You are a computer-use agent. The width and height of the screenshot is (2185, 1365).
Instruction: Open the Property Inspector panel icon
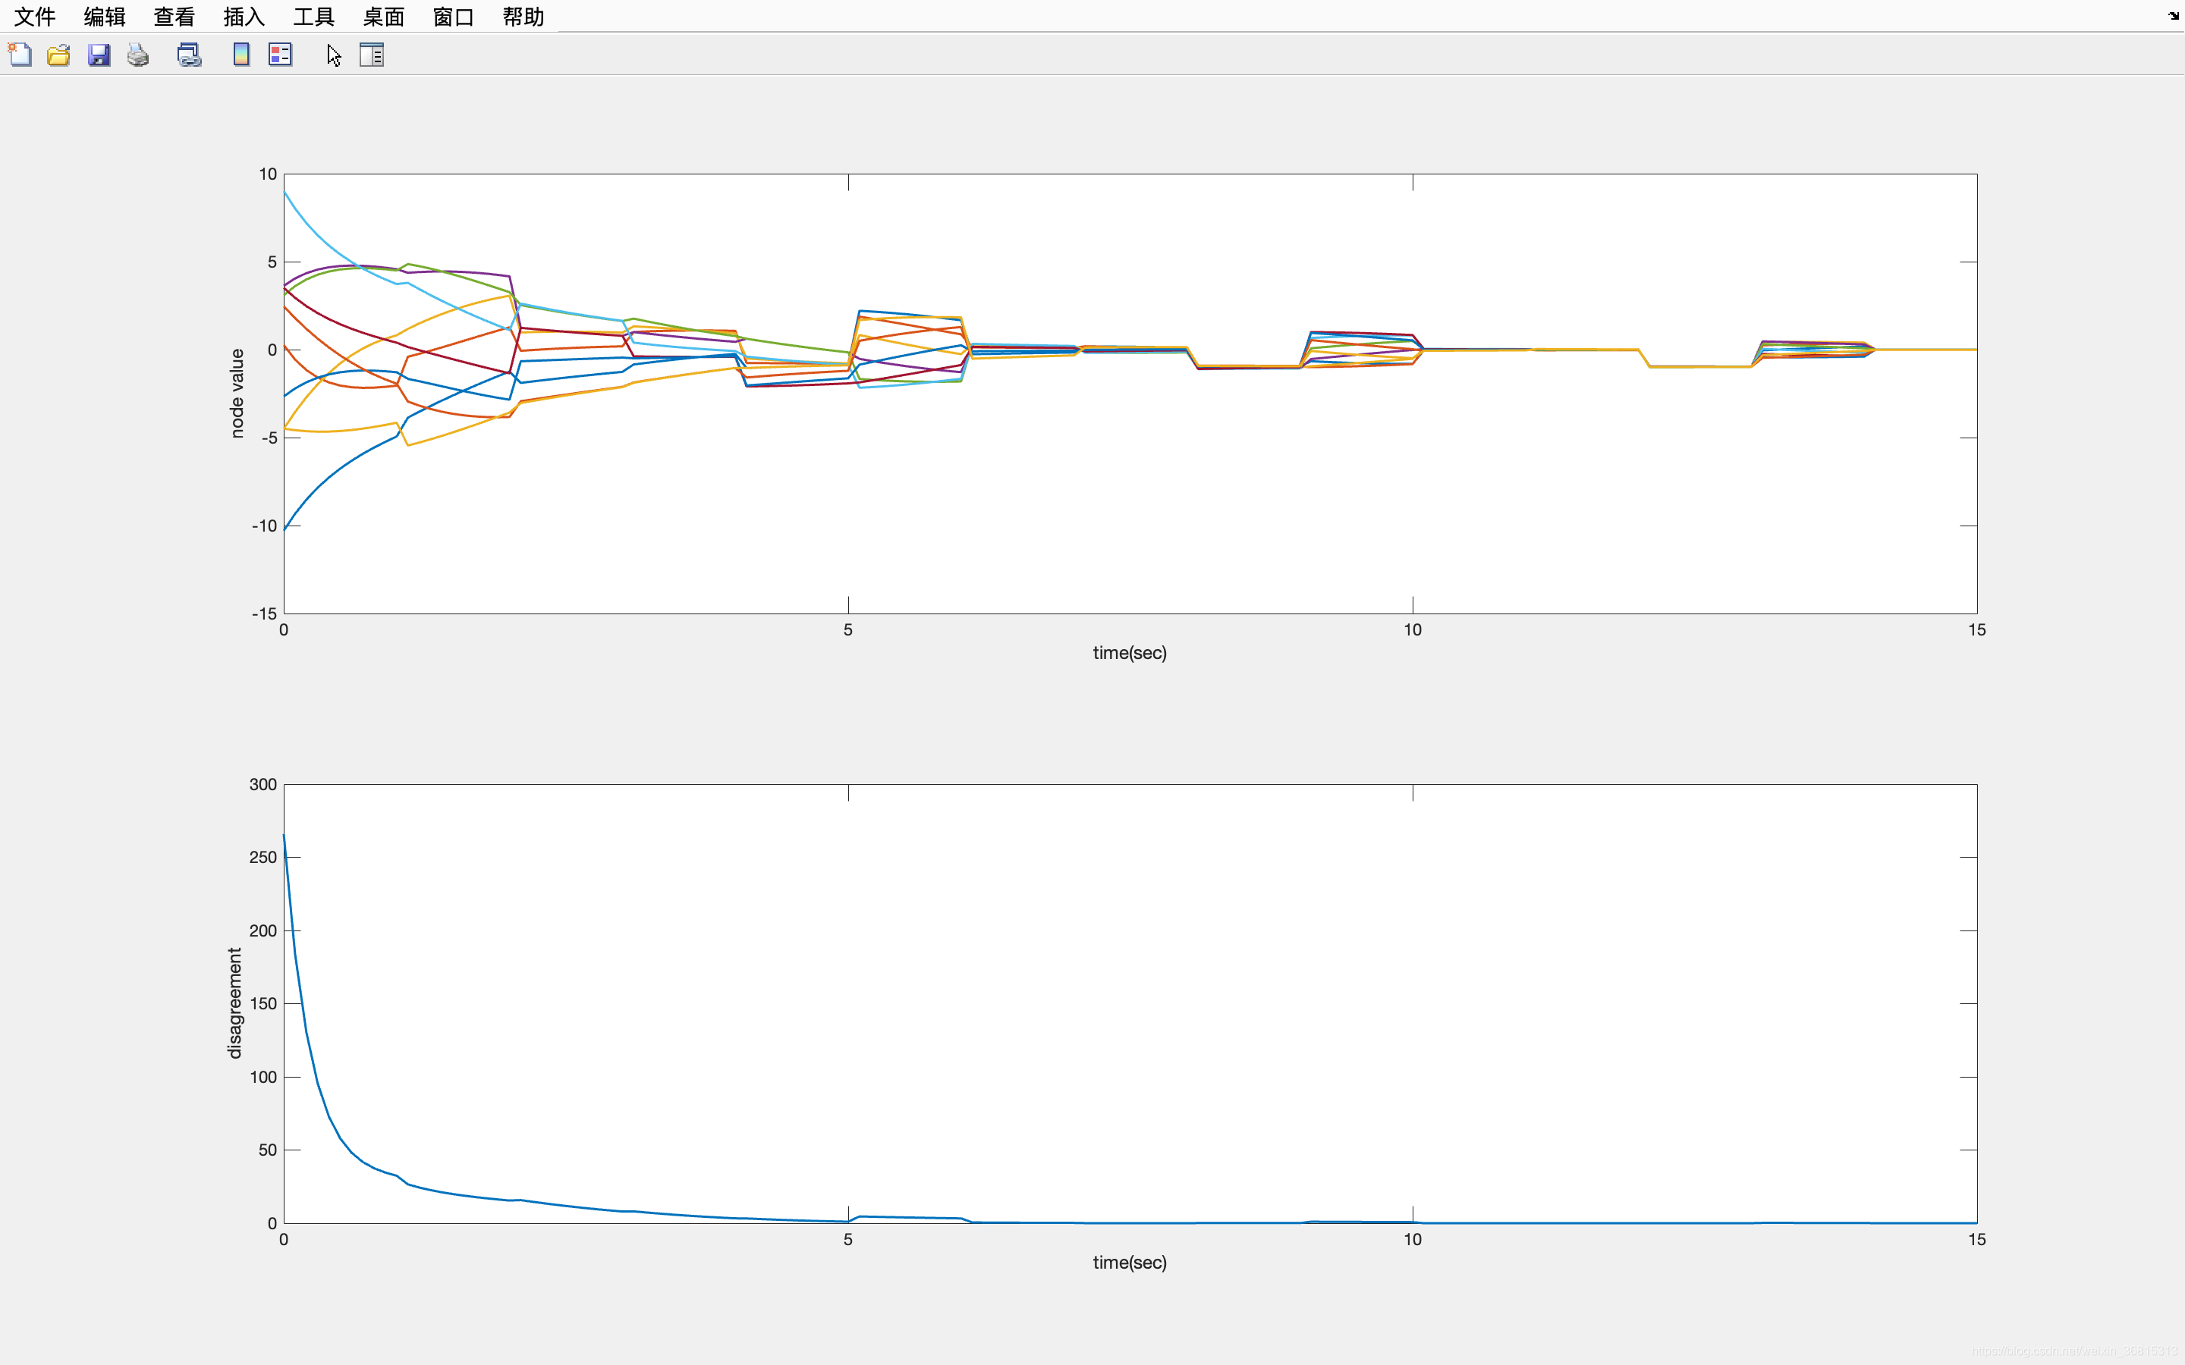click(x=371, y=55)
